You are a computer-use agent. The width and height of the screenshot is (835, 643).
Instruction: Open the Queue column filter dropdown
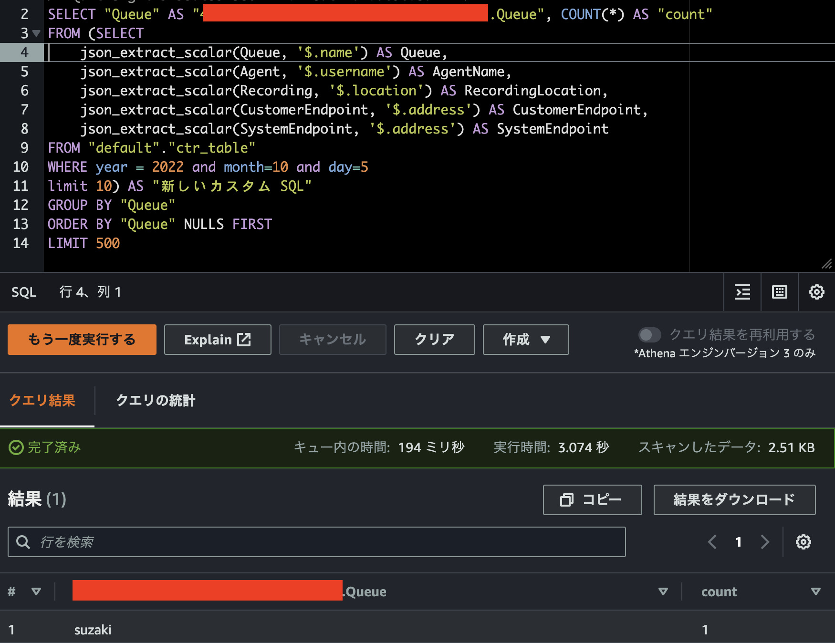(x=663, y=591)
